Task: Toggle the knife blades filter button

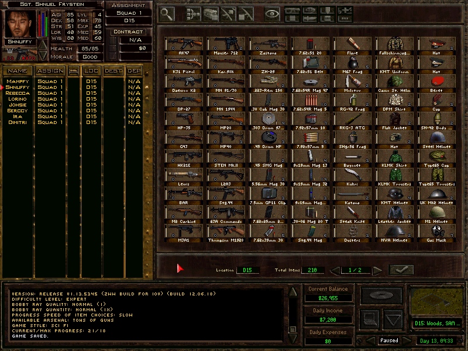Action: click(310, 19)
